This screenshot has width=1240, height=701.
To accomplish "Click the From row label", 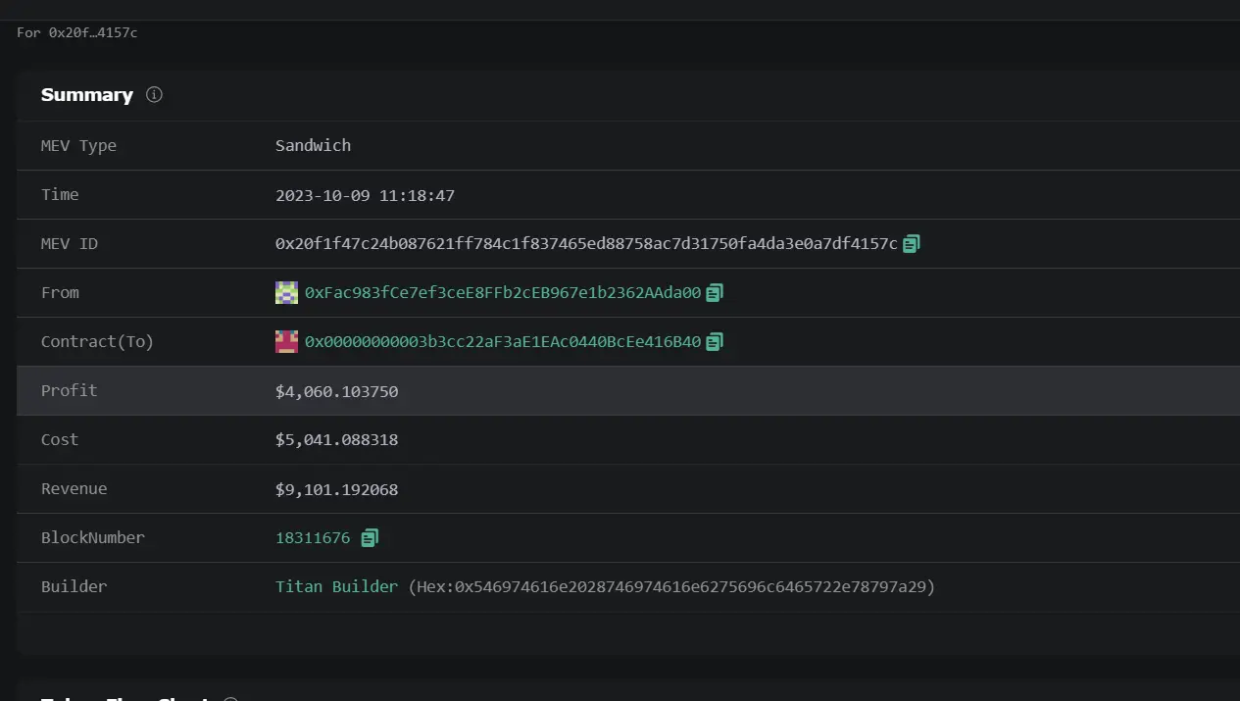I will (x=60, y=293).
